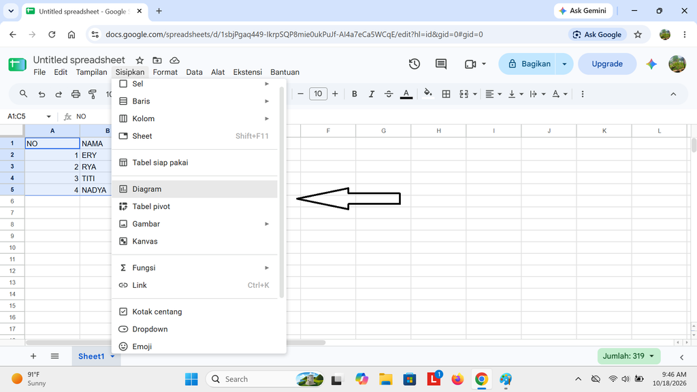Image resolution: width=697 pixels, height=392 pixels.
Task: Toggle strikethrough formatting
Action: click(x=389, y=94)
